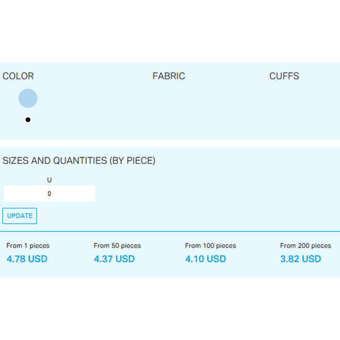Click the U size label
The width and height of the screenshot is (340, 340).
49,180
